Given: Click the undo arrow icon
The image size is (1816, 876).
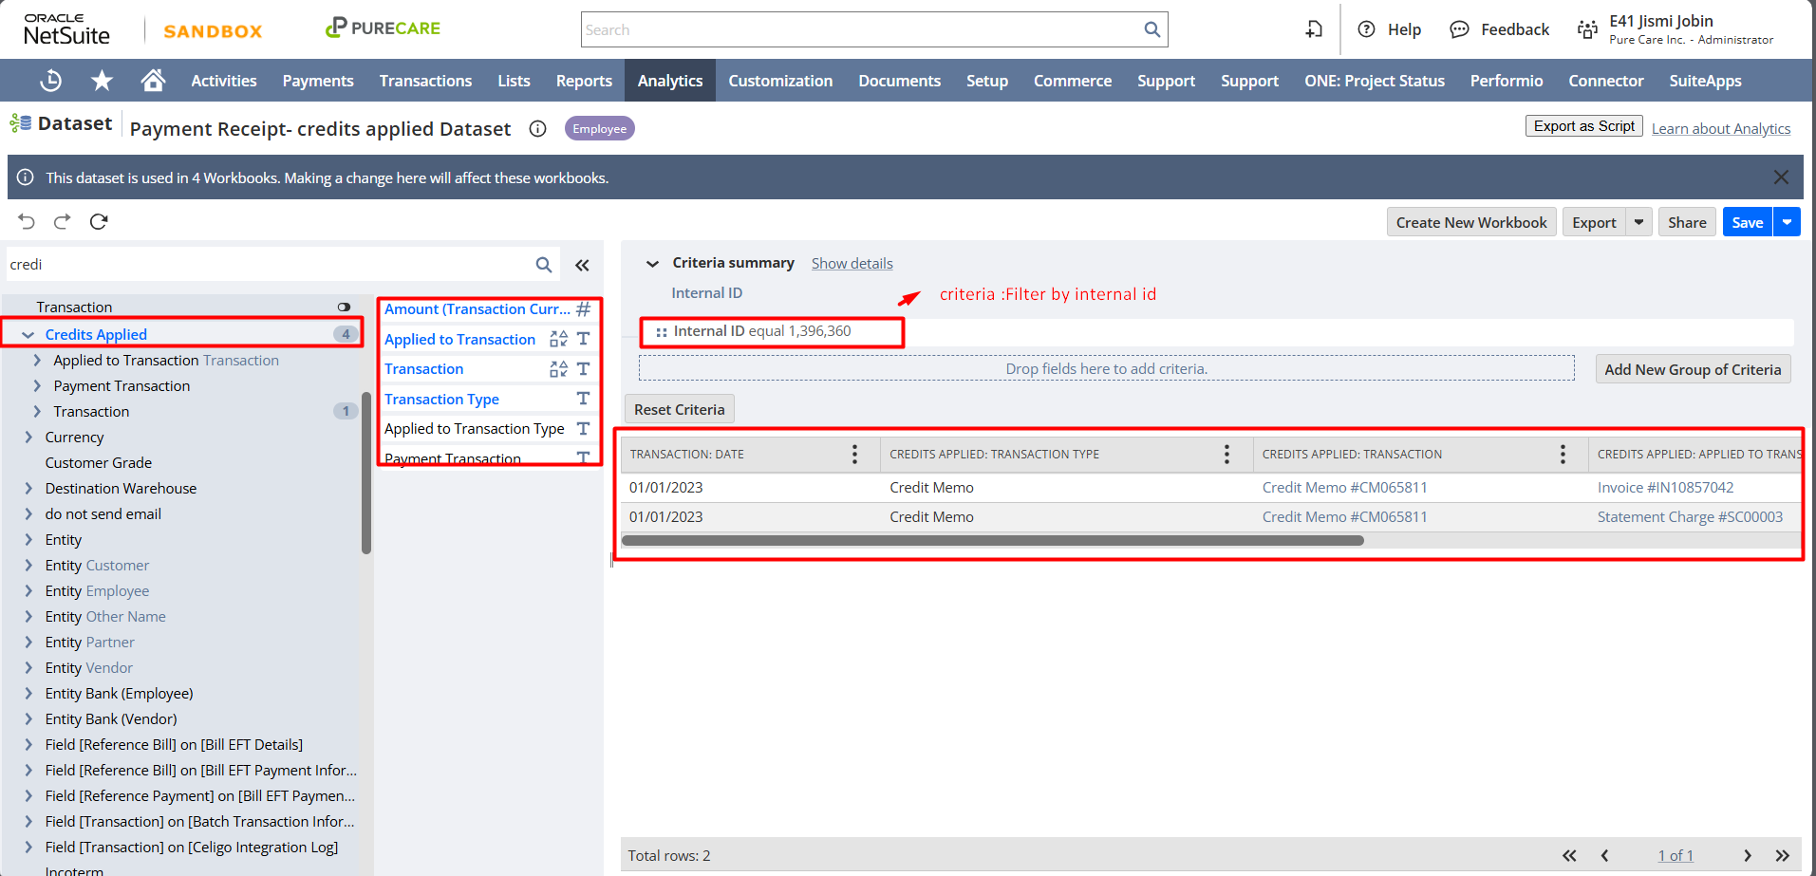Looking at the screenshot, I should point(27,221).
